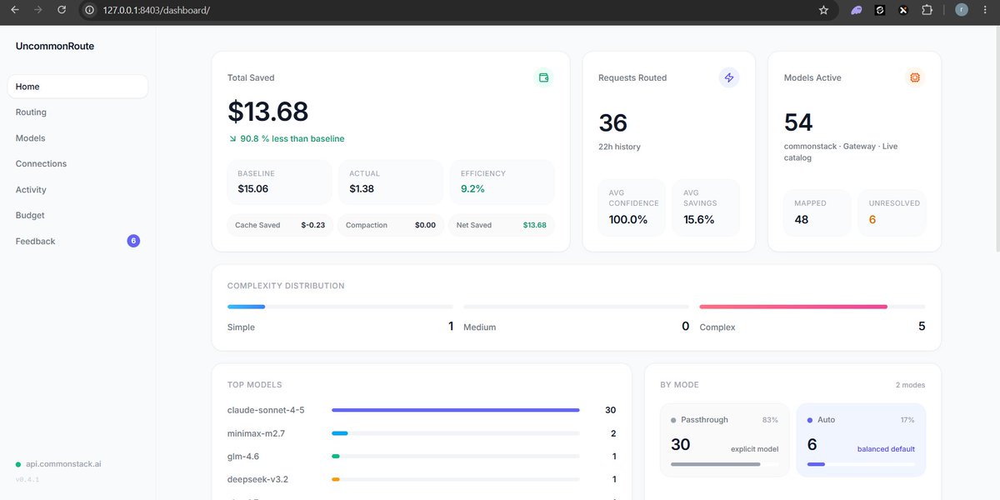Viewport: 1000px width, 500px height.
Task: Click the Avg Savings 15.6% tile
Action: click(x=706, y=207)
